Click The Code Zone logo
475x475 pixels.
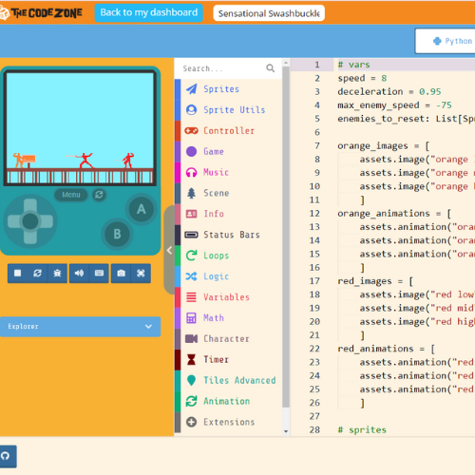[42, 13]
